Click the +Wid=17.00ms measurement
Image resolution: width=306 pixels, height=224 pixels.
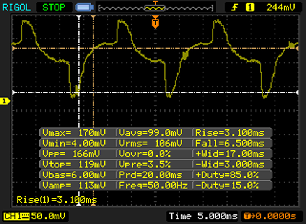[x=230, y=154]
